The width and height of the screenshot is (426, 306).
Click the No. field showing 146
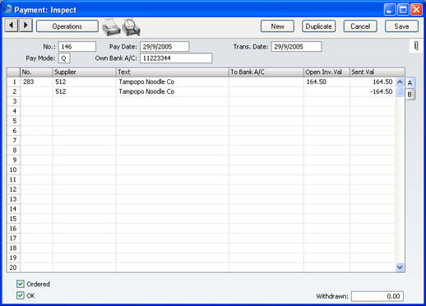pos(77,47)
